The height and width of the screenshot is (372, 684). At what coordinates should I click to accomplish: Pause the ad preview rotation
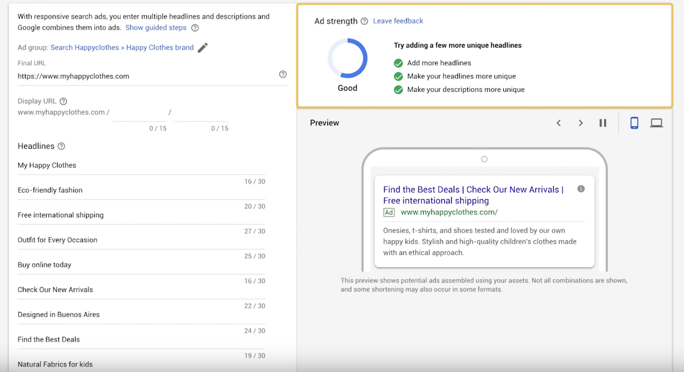603,123
